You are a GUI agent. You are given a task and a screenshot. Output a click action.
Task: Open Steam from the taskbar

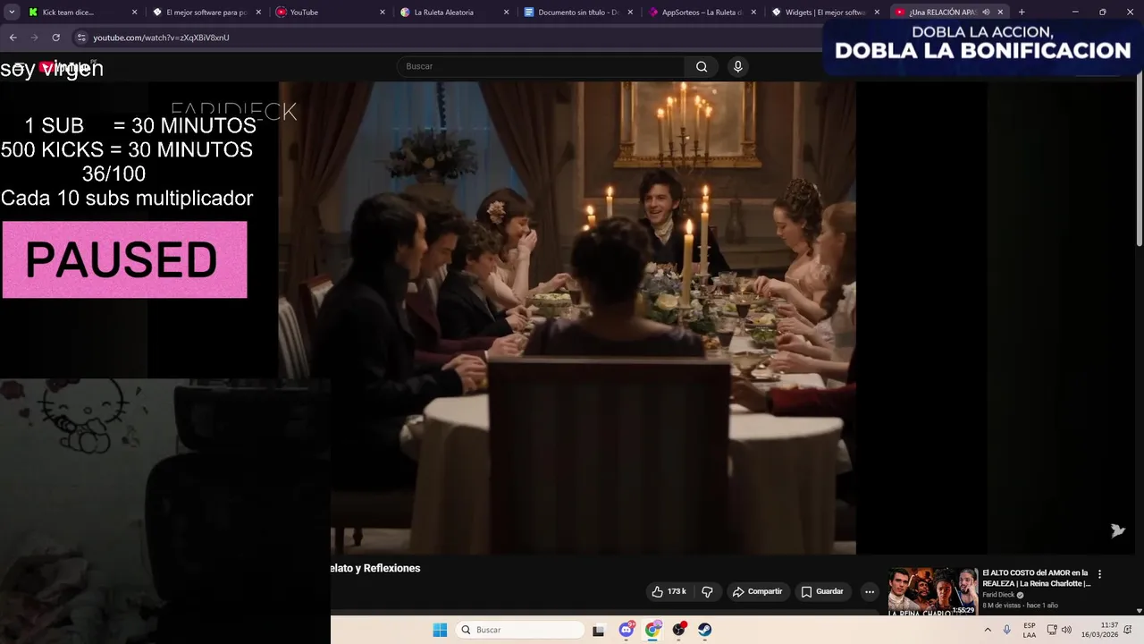tap(705, 630)
